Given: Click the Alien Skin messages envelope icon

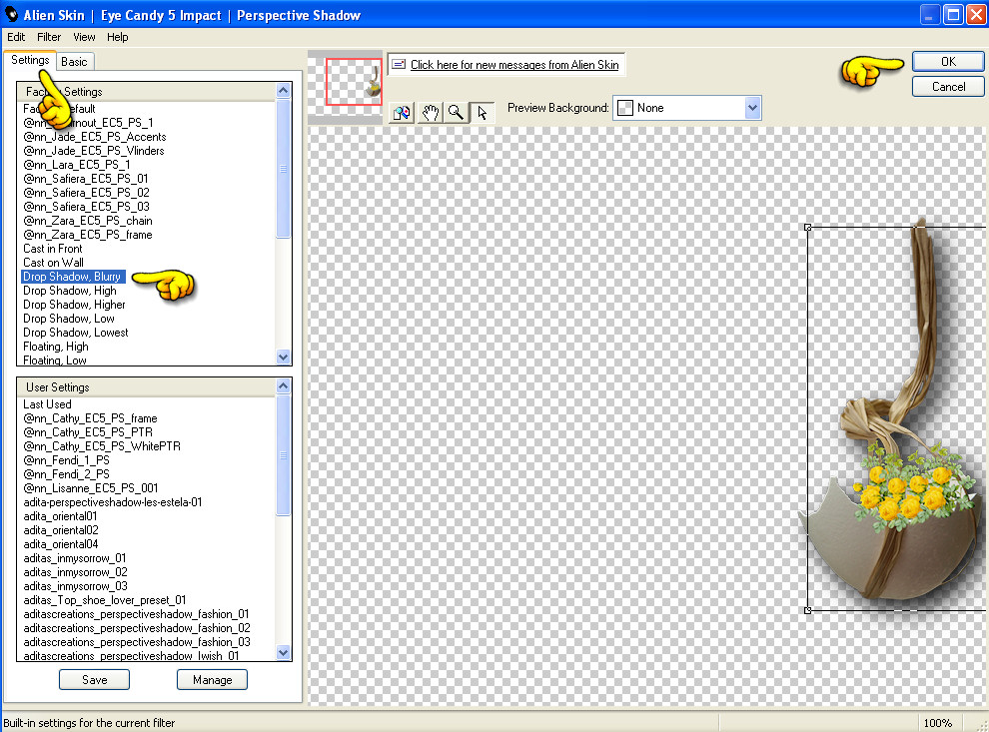Looking at the screenshot, I should (399, 64).
